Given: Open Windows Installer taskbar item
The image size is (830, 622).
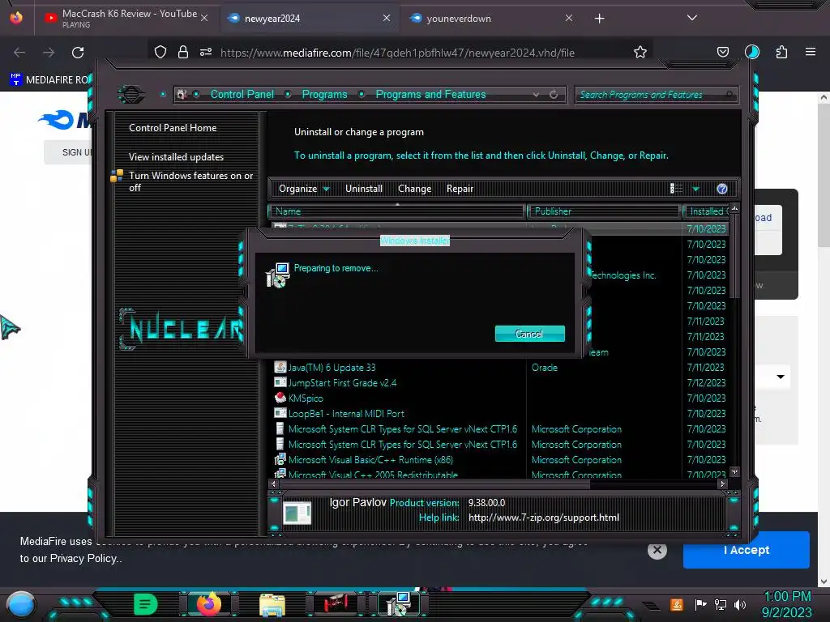Looking at the screenshot, I should (x=399, y=604).
